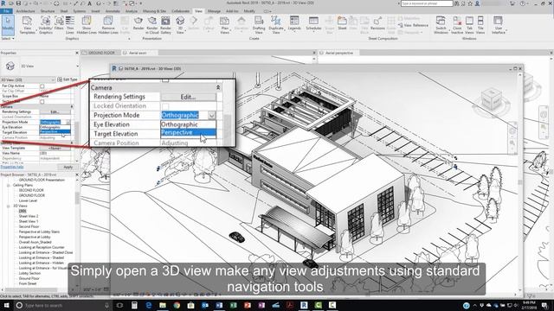Click the Apply button in Properties

68,167
